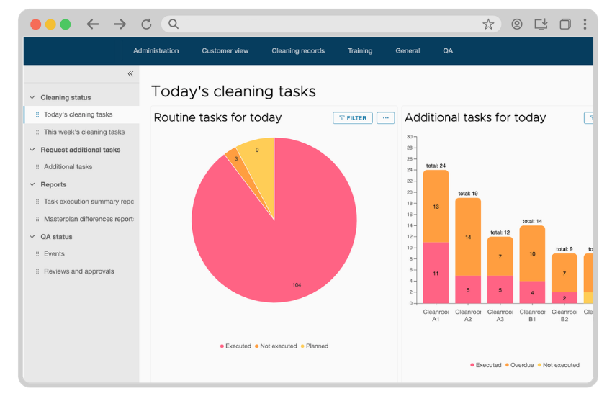Toggle Executed legend item in pie chart
The width and height of the screenshot is (612, 396).
point(235,346)
